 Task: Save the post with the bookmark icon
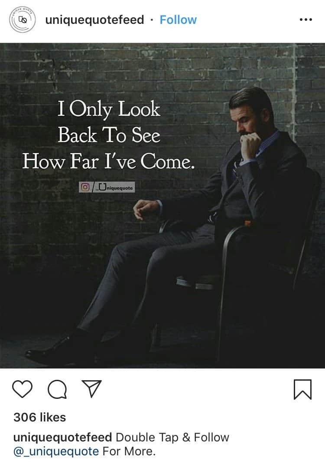[302, 389]
